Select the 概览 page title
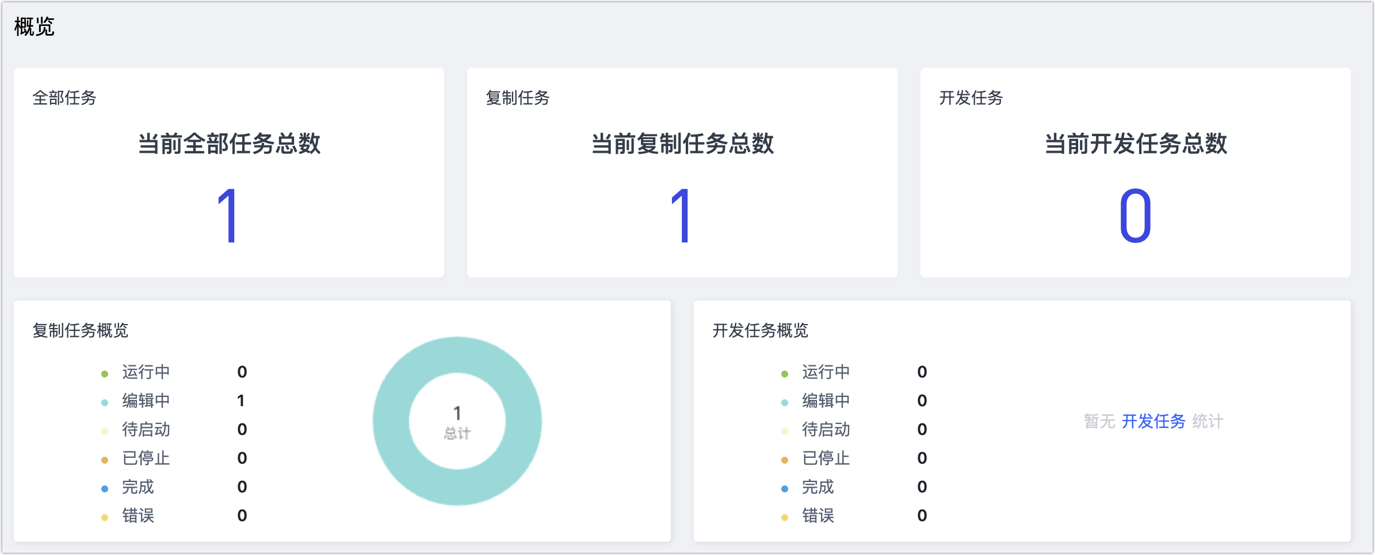 point(35,25)
